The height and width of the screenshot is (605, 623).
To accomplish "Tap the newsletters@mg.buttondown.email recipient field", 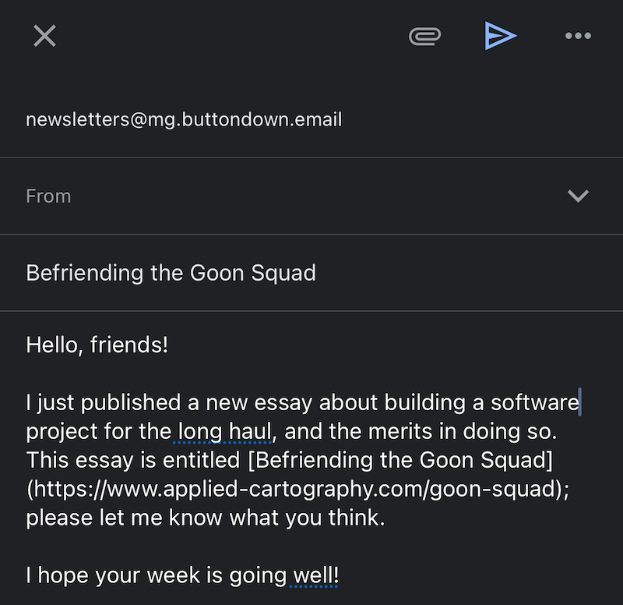I will tap(184, 119).
